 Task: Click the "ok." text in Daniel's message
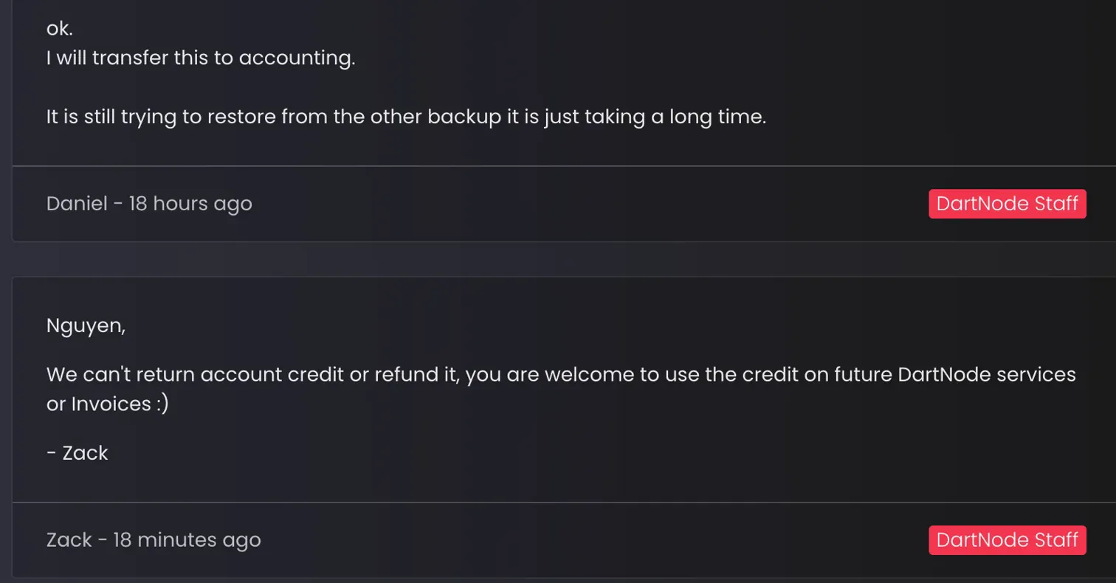click(x=60, y=28)
